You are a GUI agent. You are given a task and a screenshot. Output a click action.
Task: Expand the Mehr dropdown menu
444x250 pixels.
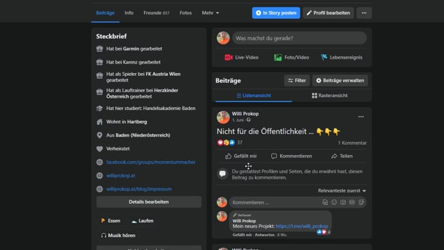pos(210,13)
